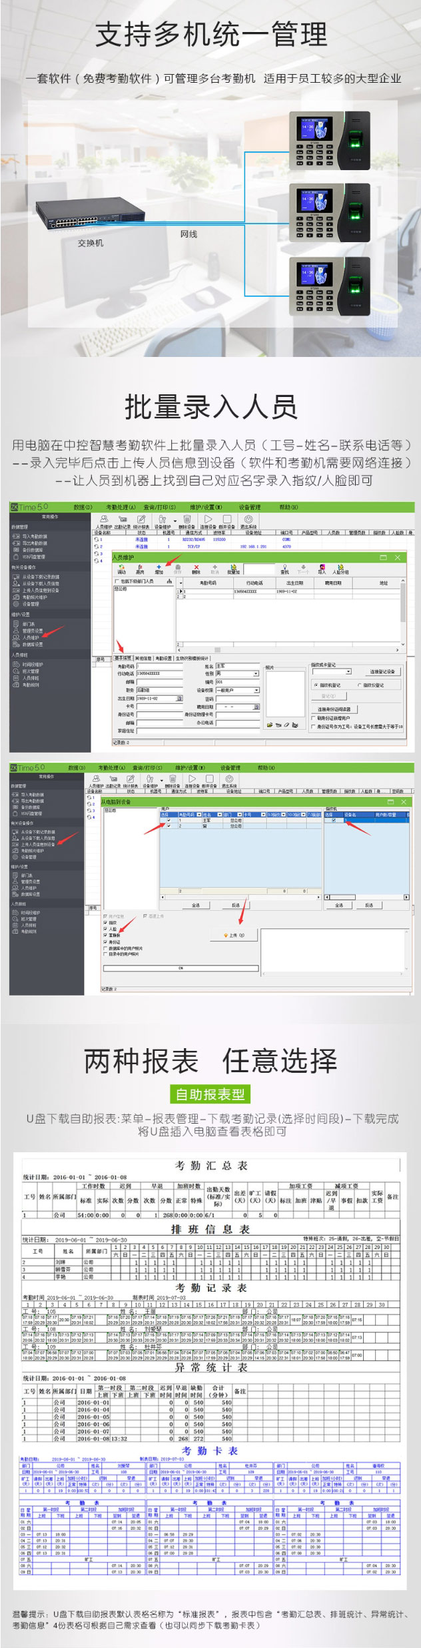421x1648 pixels.
Task: Click the 查找 (search) icon in 人员维护
Action: click(284, 567)
